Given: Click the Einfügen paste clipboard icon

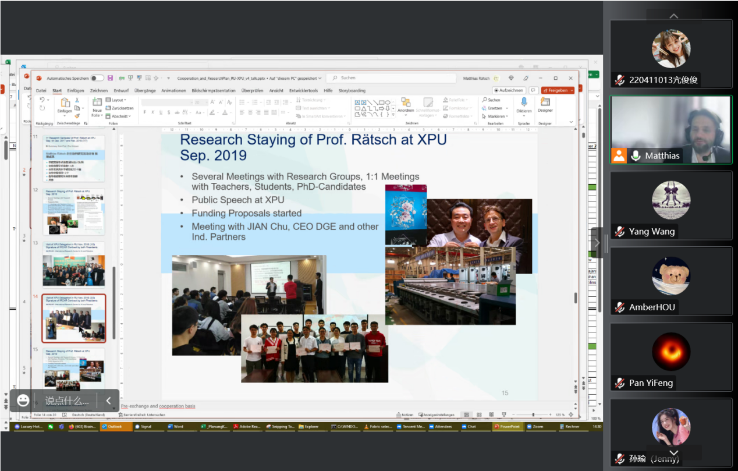Looking at the screenshot, I should click(65, 102).
